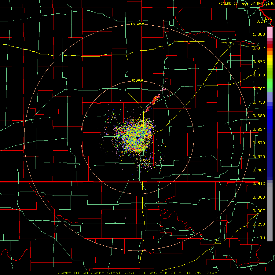Click the 0.573 scale value
This screenshot has height=275, width=275.
(x=259, y=143)
